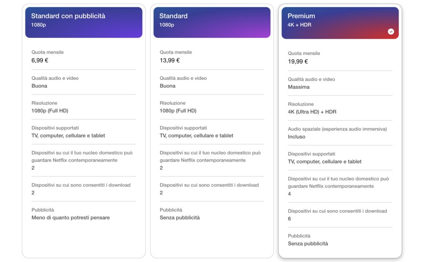Choose the Standard 1080p plan header
Screen dimensions: 427x262
coord(212,22)
